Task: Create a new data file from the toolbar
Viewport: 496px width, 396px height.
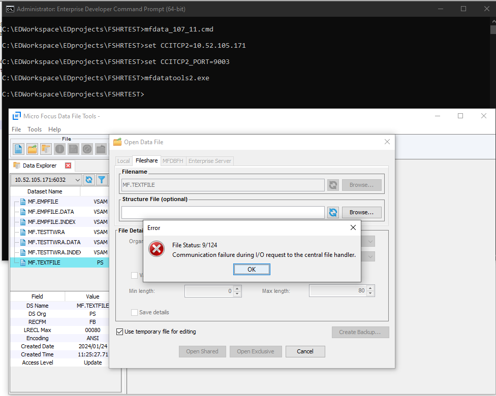Action: (x=17, y=149)
